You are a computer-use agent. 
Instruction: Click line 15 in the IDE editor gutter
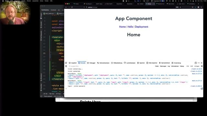(44, 53)
